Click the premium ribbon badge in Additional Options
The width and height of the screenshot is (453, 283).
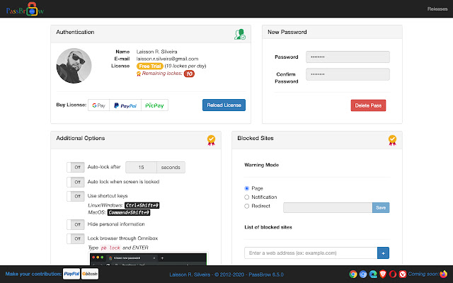point(211,139)
